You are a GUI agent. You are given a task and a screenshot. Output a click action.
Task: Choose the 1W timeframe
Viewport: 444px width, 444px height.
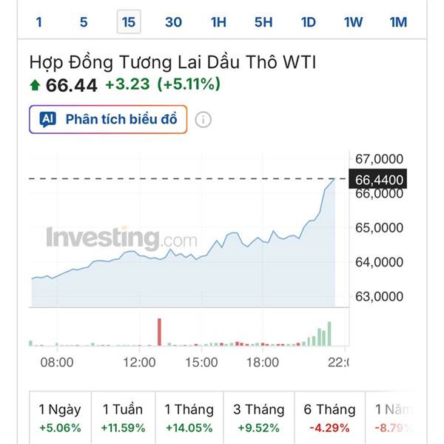click(x=353, y=22)
